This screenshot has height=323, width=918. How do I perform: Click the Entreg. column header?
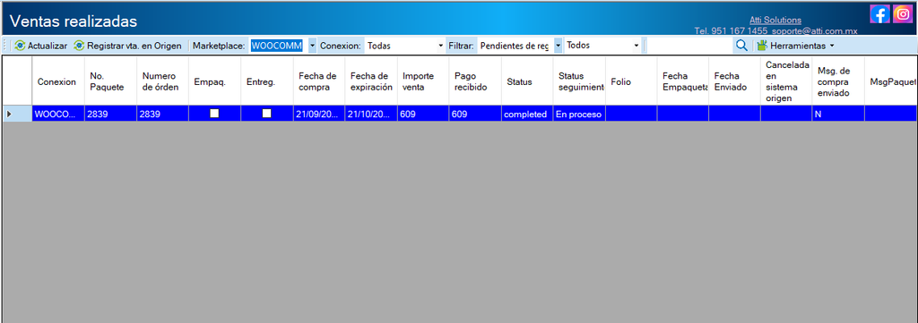point(267,81)
